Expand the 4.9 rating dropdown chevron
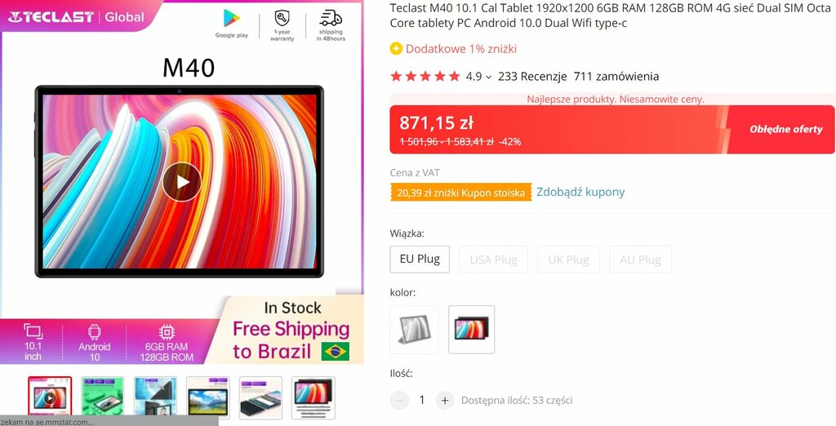This screenshot has height=426, width=836. pyautogui.click(x=488, y=78)
